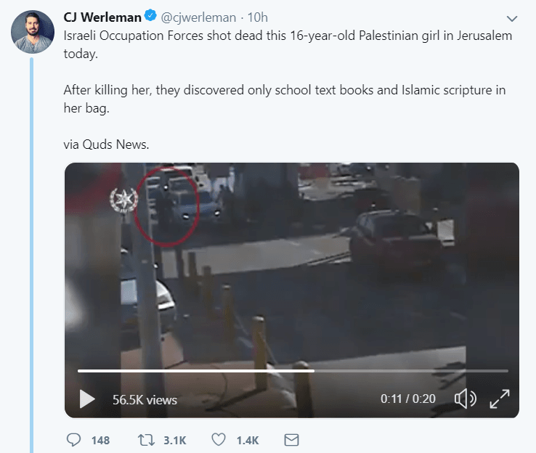Screen dimensions: 536x453
Task: Retweet using the retweet arrows icon
Action: pos(146,440)
